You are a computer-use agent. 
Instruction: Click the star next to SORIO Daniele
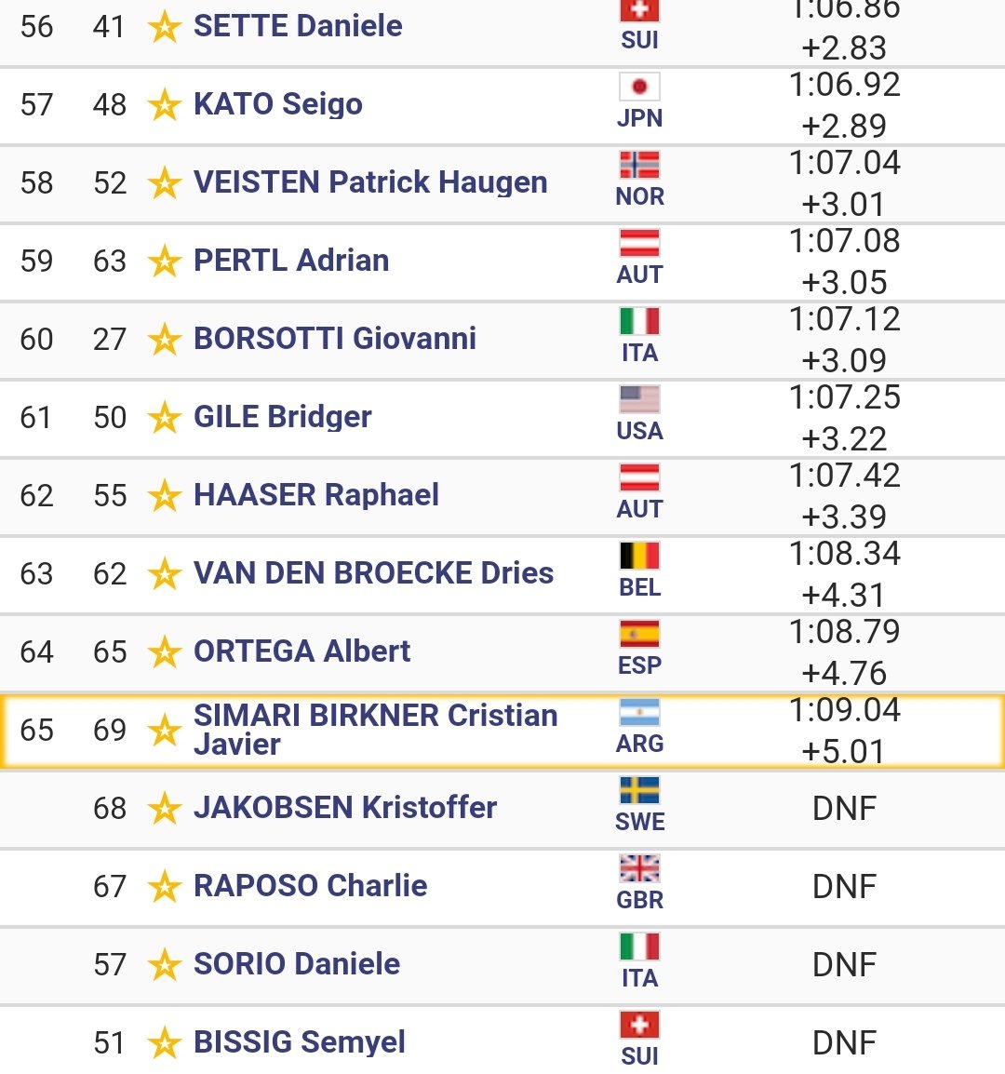pyautogui.click(x=165, y=965)
